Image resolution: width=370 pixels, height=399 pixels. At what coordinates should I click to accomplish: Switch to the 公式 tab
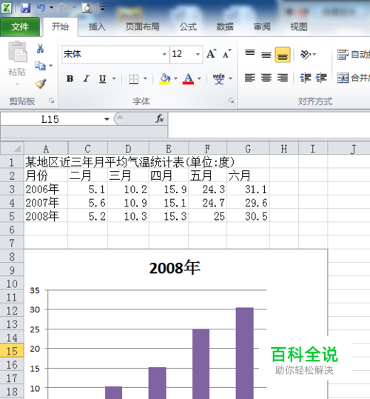tap(188, 27)
